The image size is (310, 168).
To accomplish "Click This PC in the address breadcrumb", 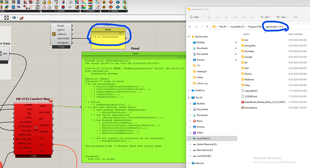I will click(x=223, y=27).
